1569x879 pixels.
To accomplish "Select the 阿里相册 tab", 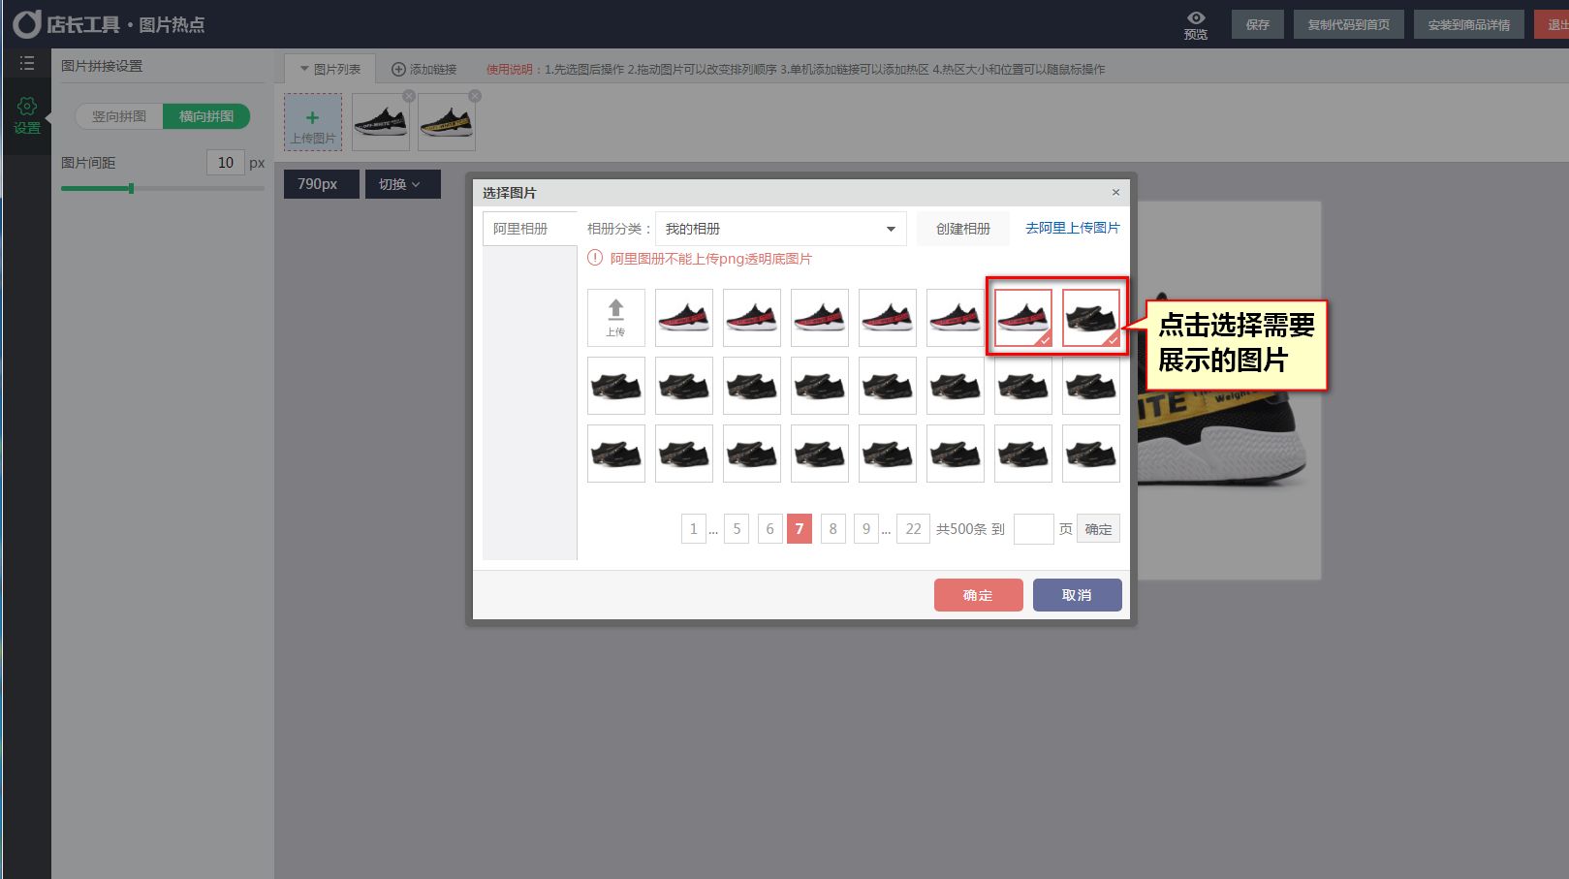I will click(520, 229).
